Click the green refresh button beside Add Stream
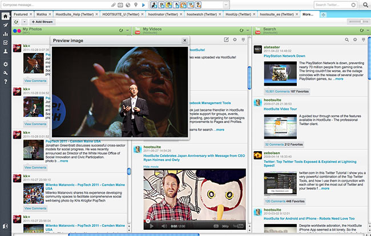The image size is (371, 236). 16,22
